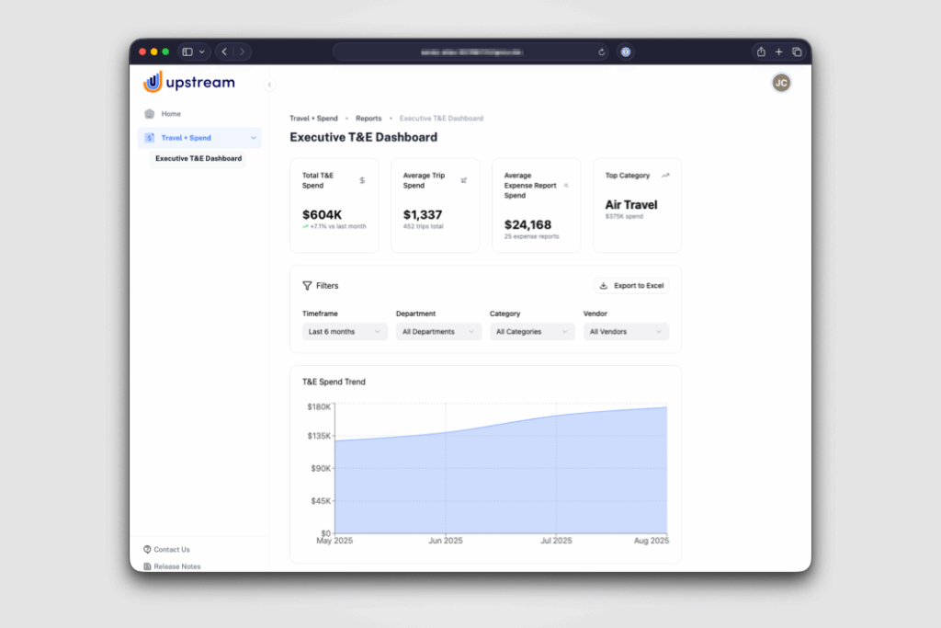This screenshot has height=628, width=941.
Task: Show the tab overview
Action: 797,51
